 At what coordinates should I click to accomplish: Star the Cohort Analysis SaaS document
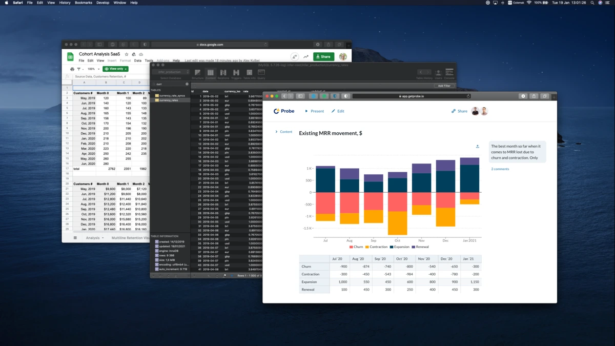point(127,54)
